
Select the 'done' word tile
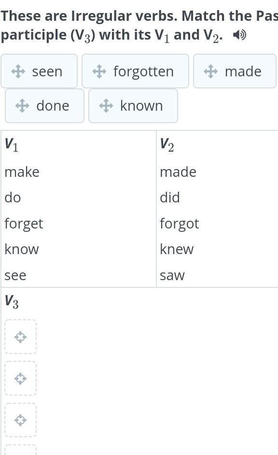44,106
